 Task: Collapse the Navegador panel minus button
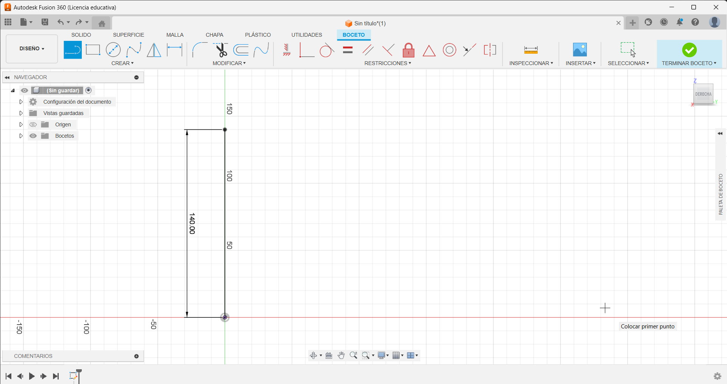pos(136,77)
